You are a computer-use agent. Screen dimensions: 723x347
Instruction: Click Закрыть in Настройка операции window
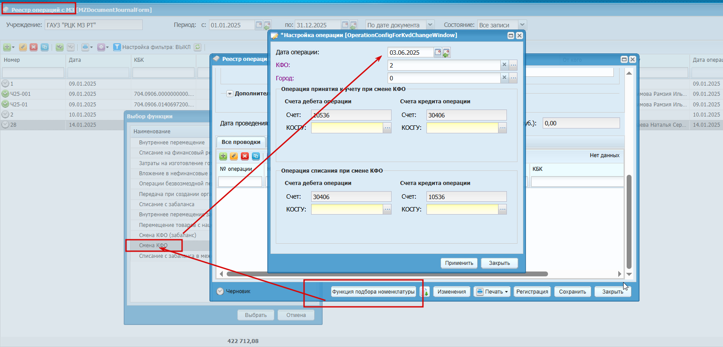pyautogui.click(x=499, y=263)
